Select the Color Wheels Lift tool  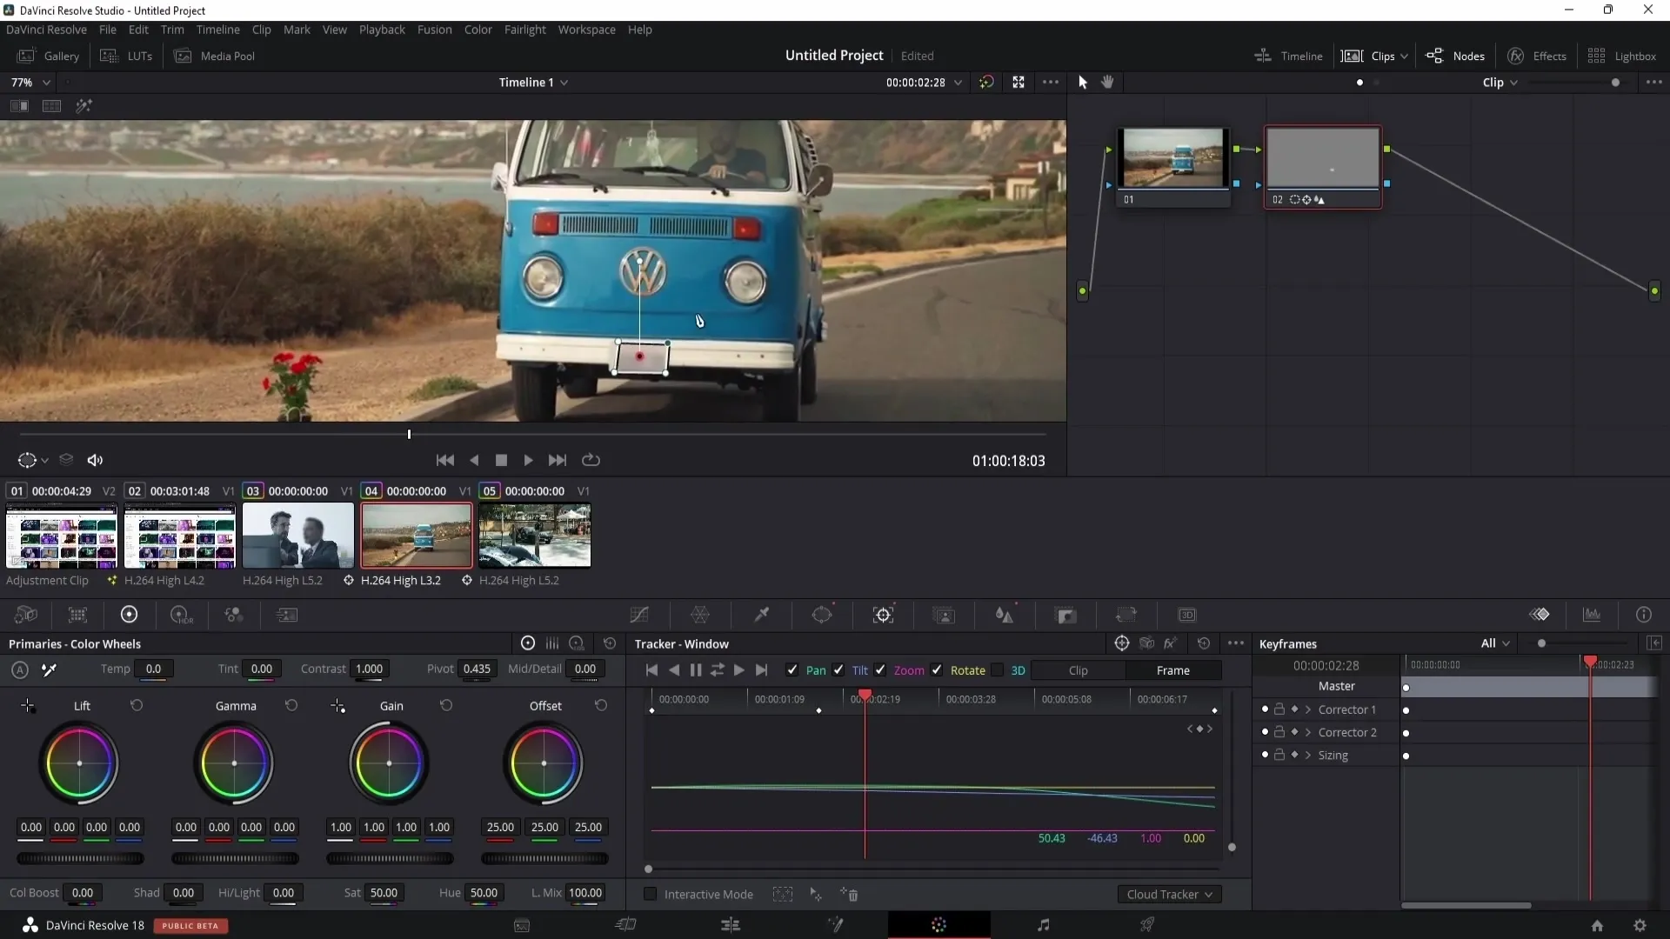[x=80, y=763]
